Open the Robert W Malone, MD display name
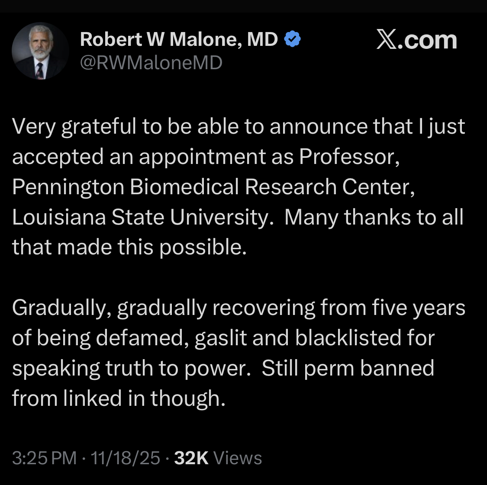487x485 pixels. 179,40
